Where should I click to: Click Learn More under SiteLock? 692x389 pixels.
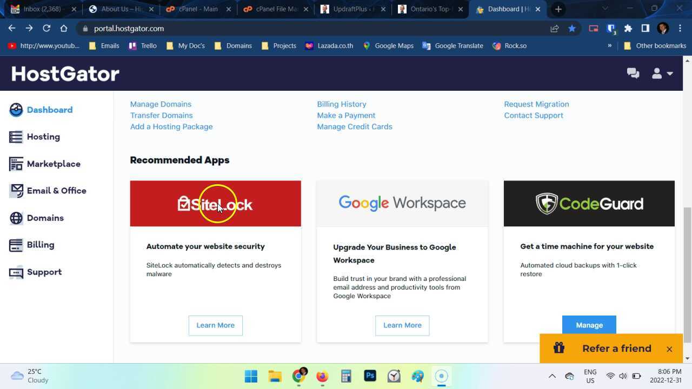tap(215, 325)
